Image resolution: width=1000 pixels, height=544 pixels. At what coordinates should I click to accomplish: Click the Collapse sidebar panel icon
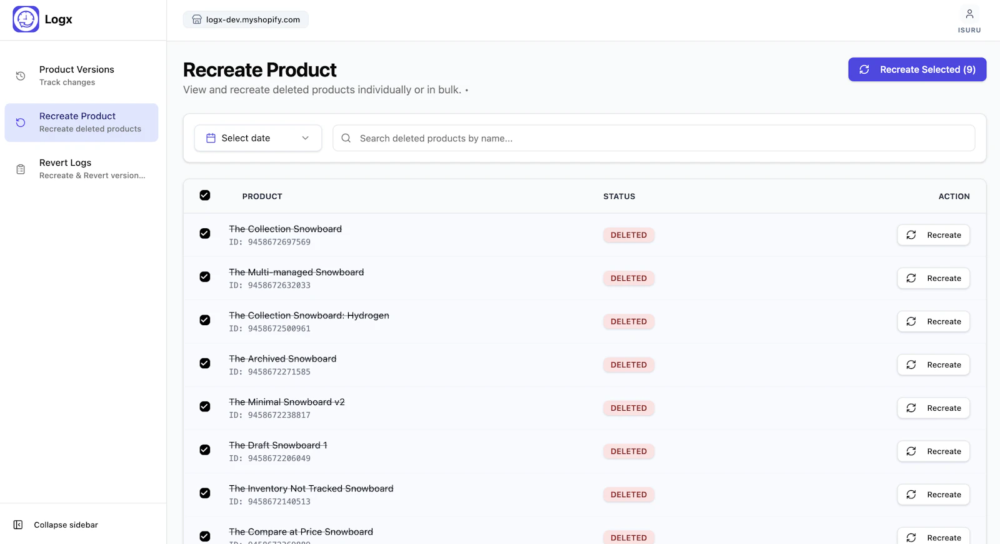coord(18,525)
